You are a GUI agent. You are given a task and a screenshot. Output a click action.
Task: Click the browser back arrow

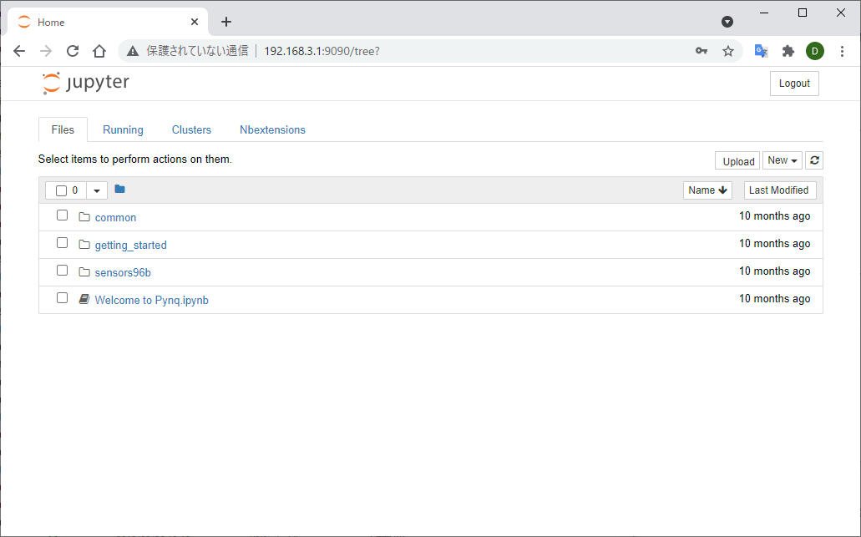[x=19, y=51]
